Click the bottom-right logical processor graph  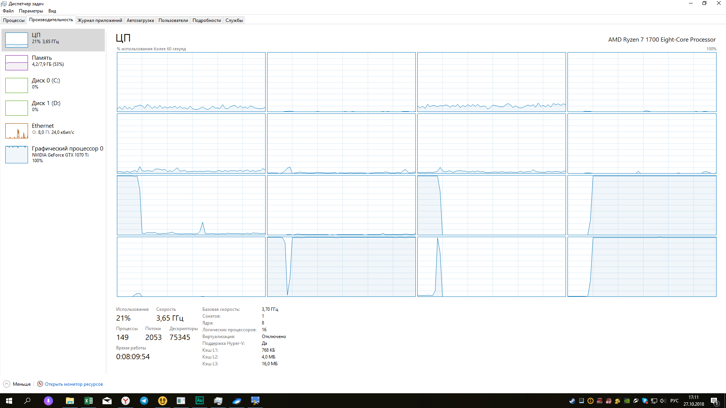tap(642, 267)
